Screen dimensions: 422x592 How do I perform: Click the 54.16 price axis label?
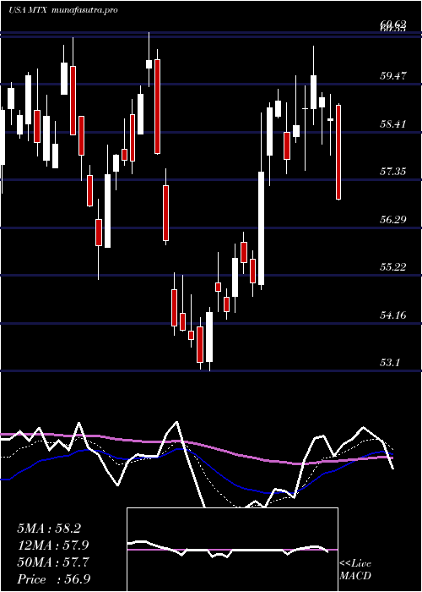pos(393,315)
